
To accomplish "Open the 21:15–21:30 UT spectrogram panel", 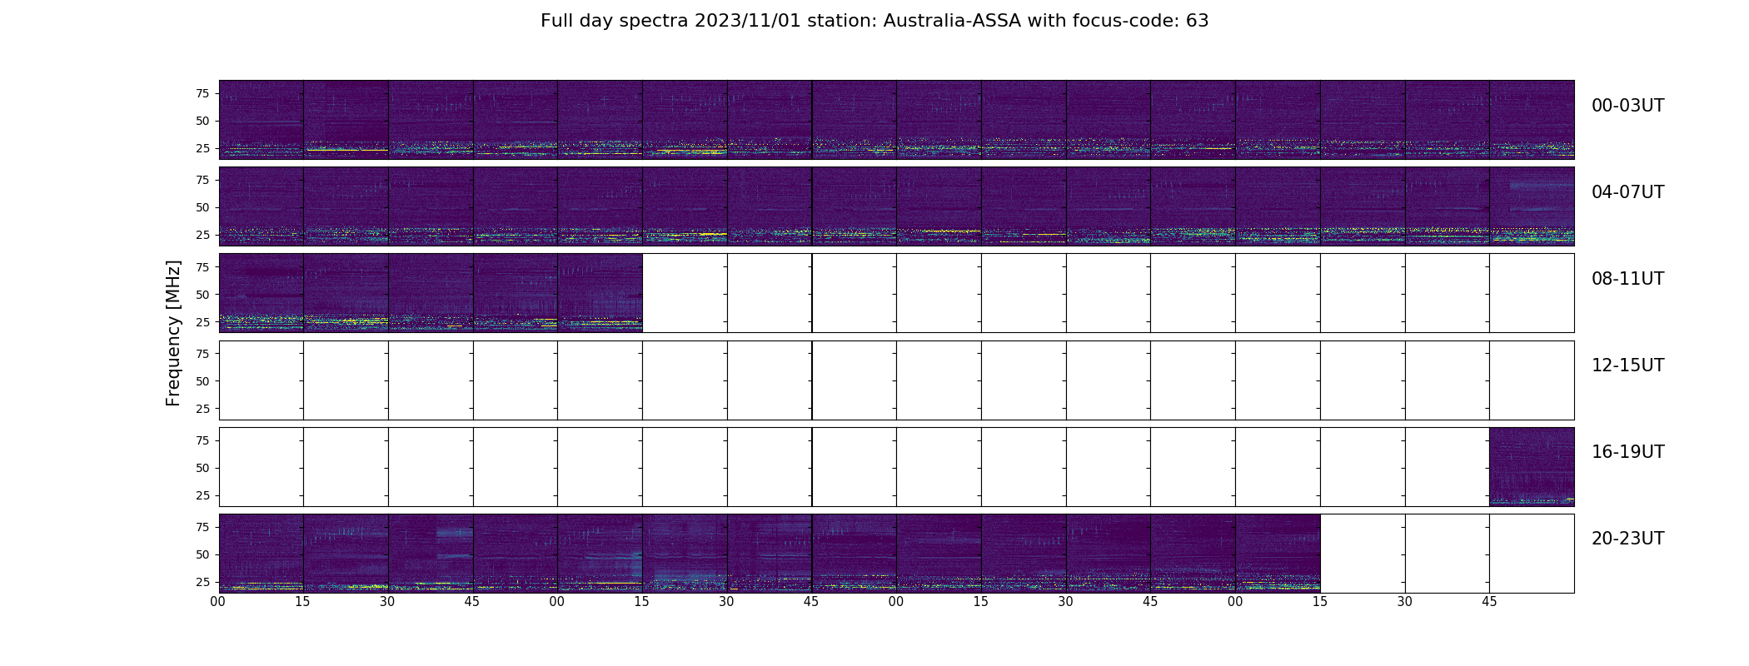I will (x=685, y=554).
